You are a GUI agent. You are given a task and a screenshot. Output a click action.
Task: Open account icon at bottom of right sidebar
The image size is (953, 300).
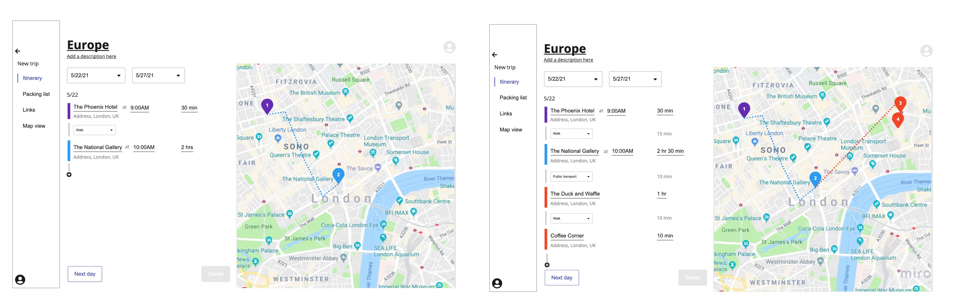click(497, 283)
